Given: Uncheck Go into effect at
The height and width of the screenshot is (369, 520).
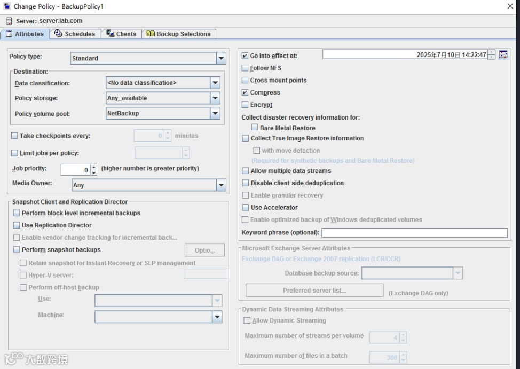Looking at the screenshot, I should (245, 56).
